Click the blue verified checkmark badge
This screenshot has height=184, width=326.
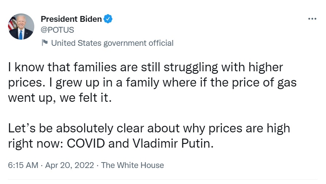coord(108,19)
